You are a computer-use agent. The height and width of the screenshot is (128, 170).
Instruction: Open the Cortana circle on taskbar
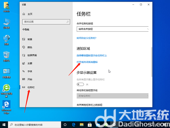pyautogui.click(x=65, y=125)
